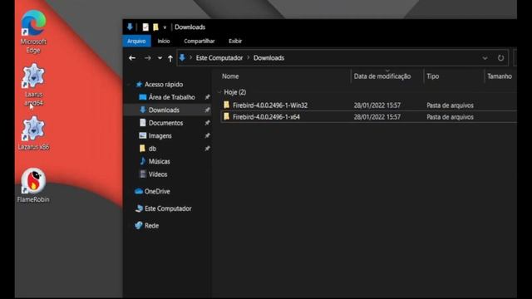
Task: Select the Lazarus x86 desktop icon
Action: tap(33, 133)
